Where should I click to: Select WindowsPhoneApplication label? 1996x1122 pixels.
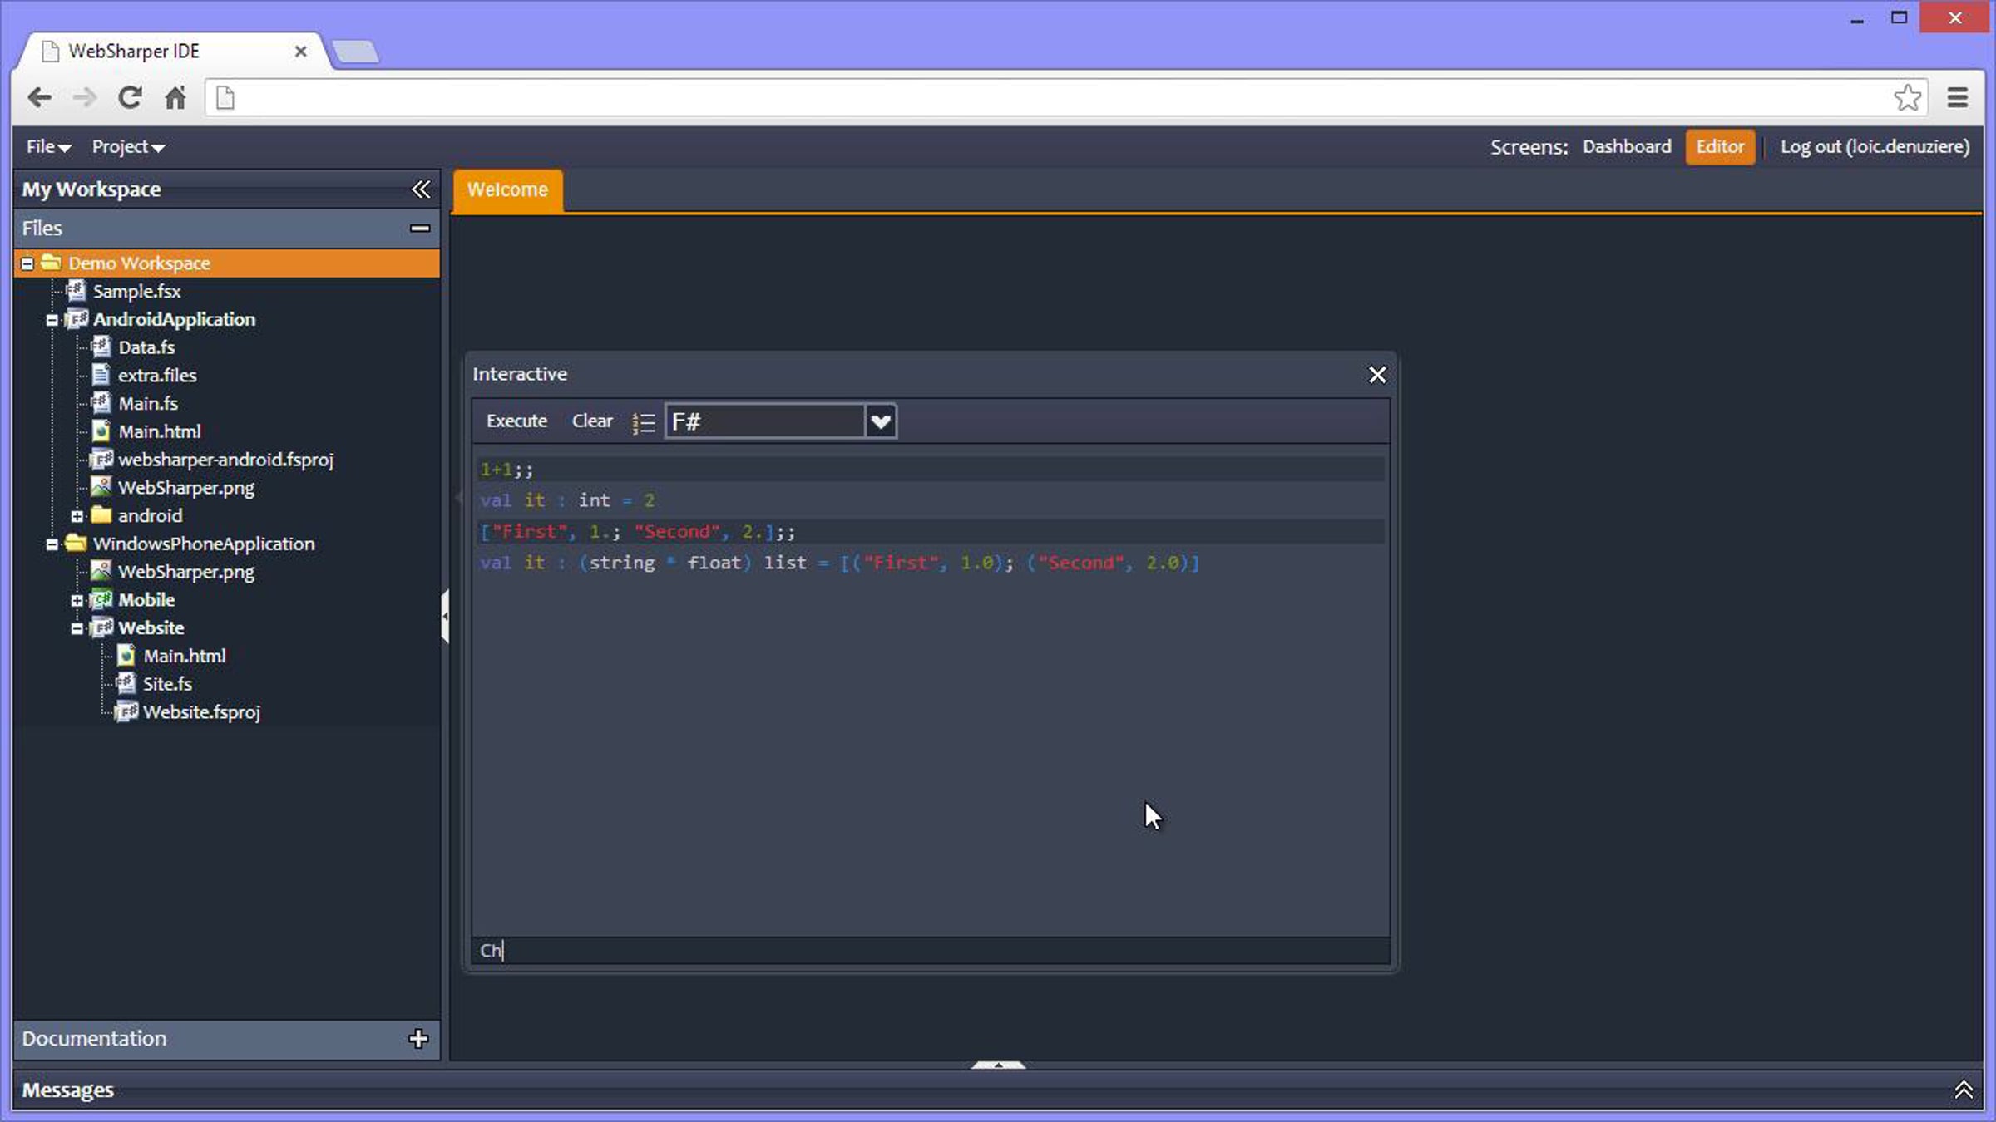pos(204,544)
